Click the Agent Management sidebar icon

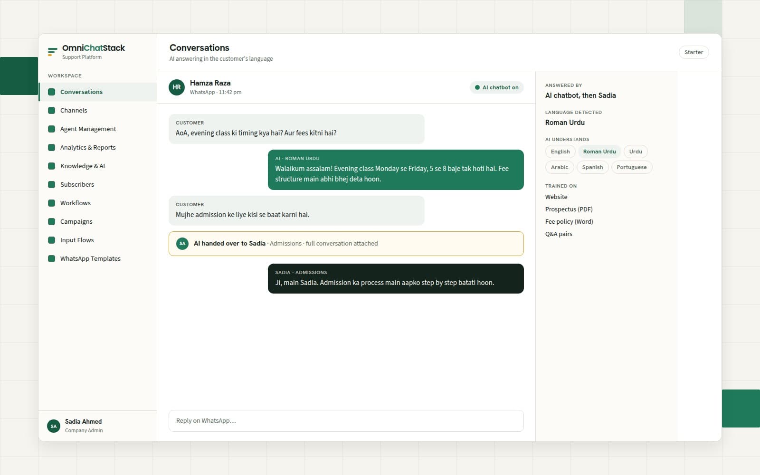tap(52, 129)
